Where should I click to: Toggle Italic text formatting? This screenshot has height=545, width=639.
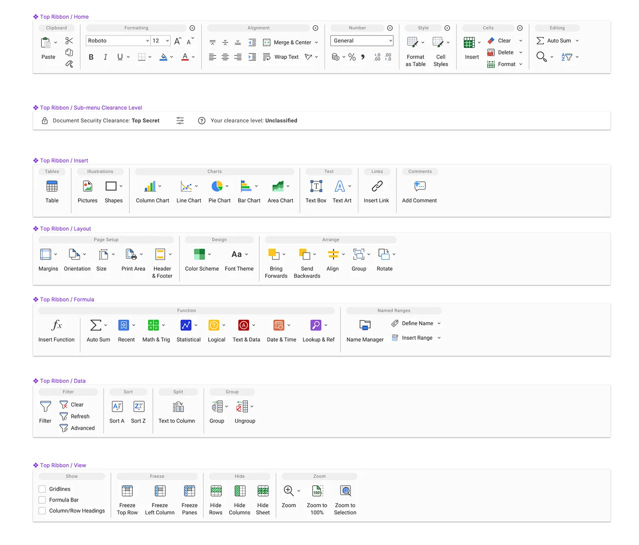[x=105, y=57]
